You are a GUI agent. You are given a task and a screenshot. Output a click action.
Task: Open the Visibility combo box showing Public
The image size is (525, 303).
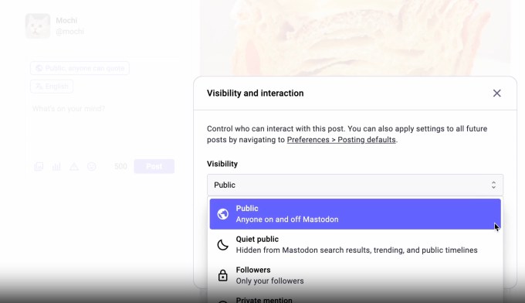tap(355, 185)
